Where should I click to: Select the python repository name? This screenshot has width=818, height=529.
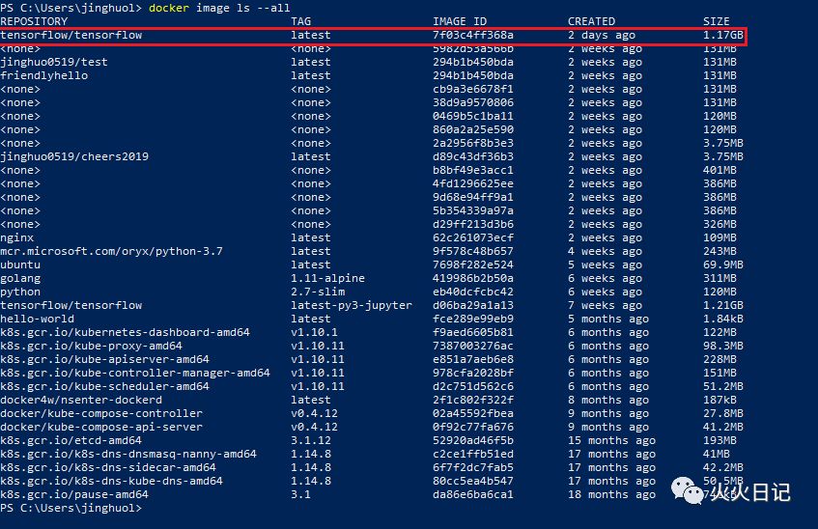click(x=20, y=292)
